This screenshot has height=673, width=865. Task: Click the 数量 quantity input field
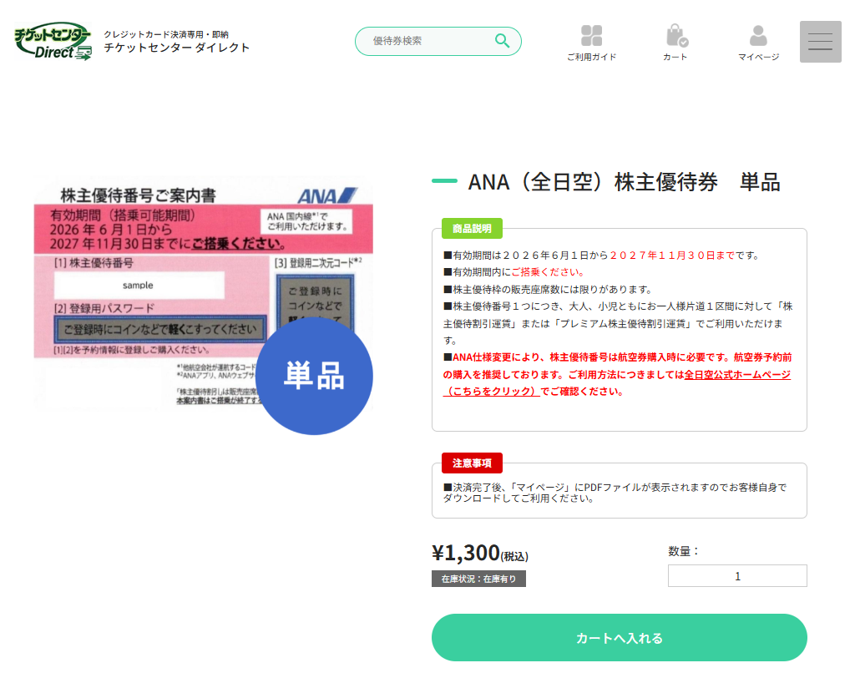click(737, 576)
